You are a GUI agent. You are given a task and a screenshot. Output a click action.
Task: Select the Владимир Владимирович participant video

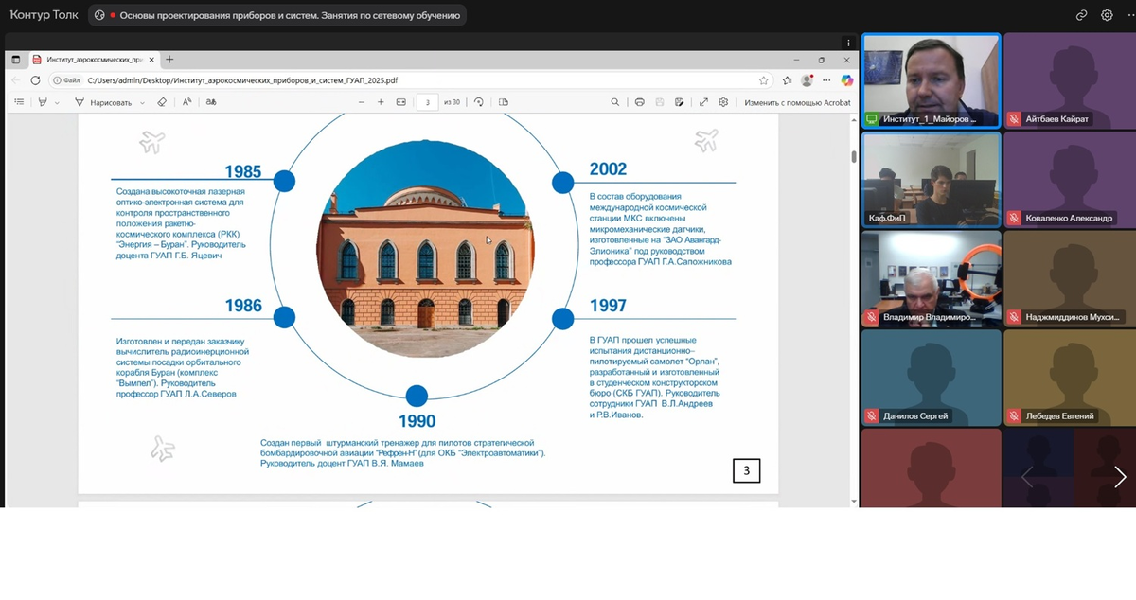point(931,278)
